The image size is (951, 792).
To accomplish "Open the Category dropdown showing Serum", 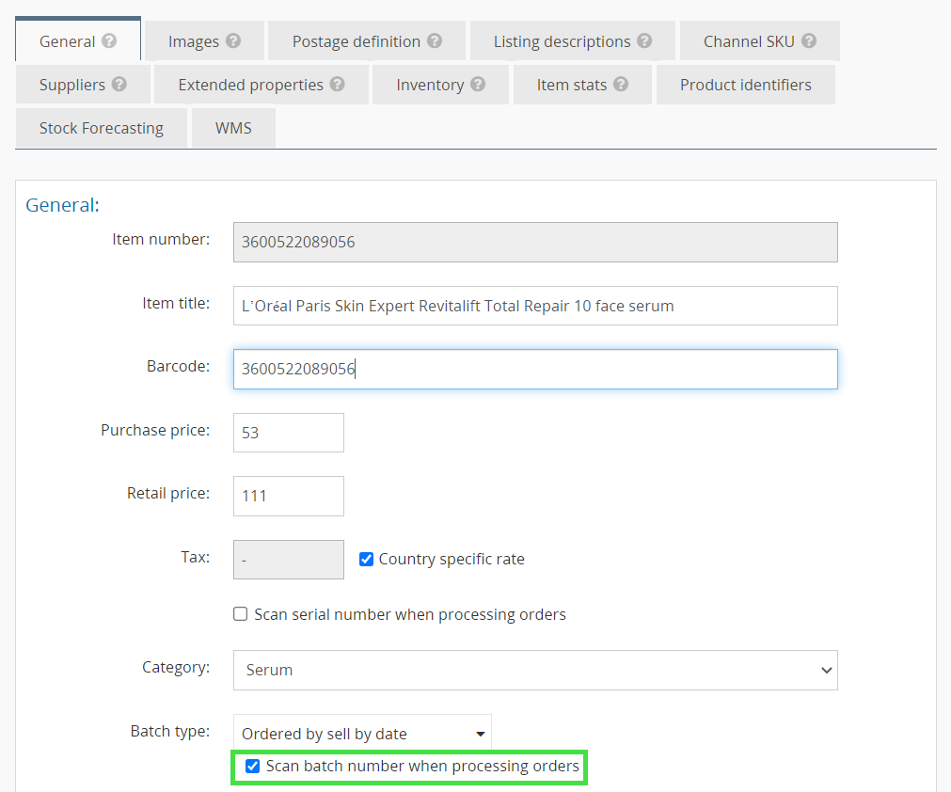I will pos(534,671).
